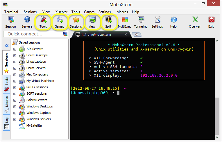The width and height of the screenshot is (222, 142).
Task: Open the Servers toolbar icon
Action: click(x=27, y=22)
